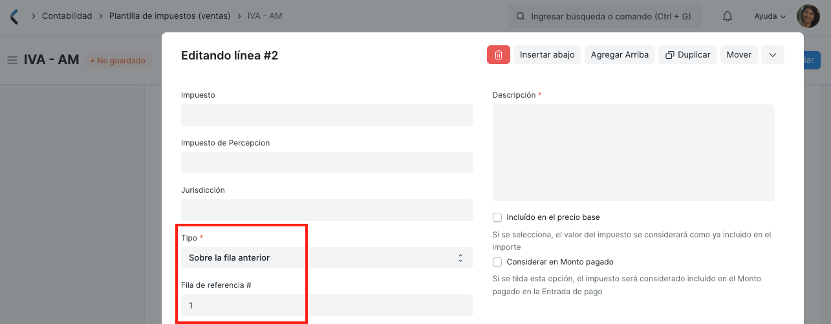Screen dimensions: 831x324
Task: Click the IVA - AM breadcrumb
Action: pos(264,16)
